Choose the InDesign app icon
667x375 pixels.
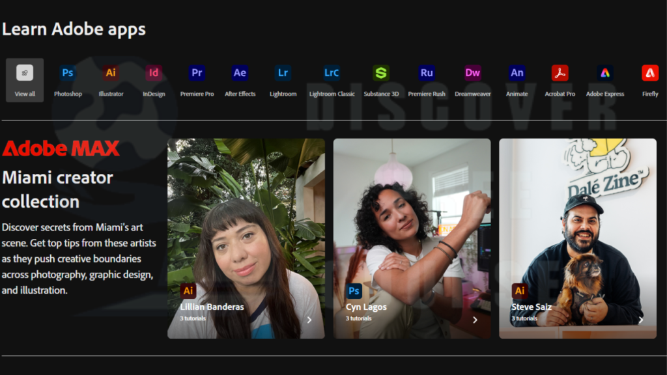point(154,73)
